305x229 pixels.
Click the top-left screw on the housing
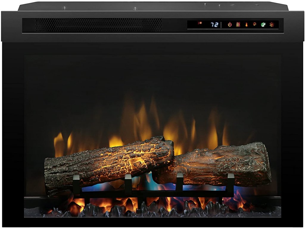click(64, 8)
